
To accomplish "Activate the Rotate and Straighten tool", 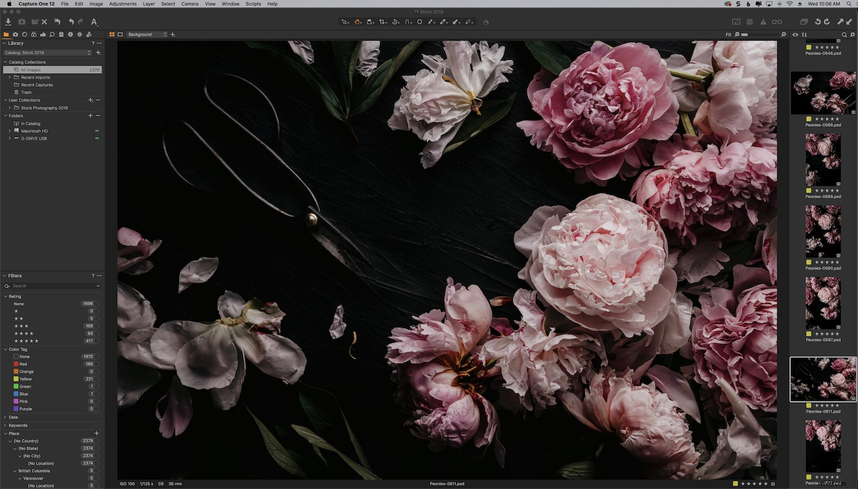I will pyautogui.click(x=395, y=22).
